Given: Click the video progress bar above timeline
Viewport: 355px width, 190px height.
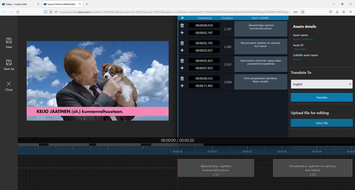Looking at the screenshot, I should pyautogui.click(x=111, y=144).
